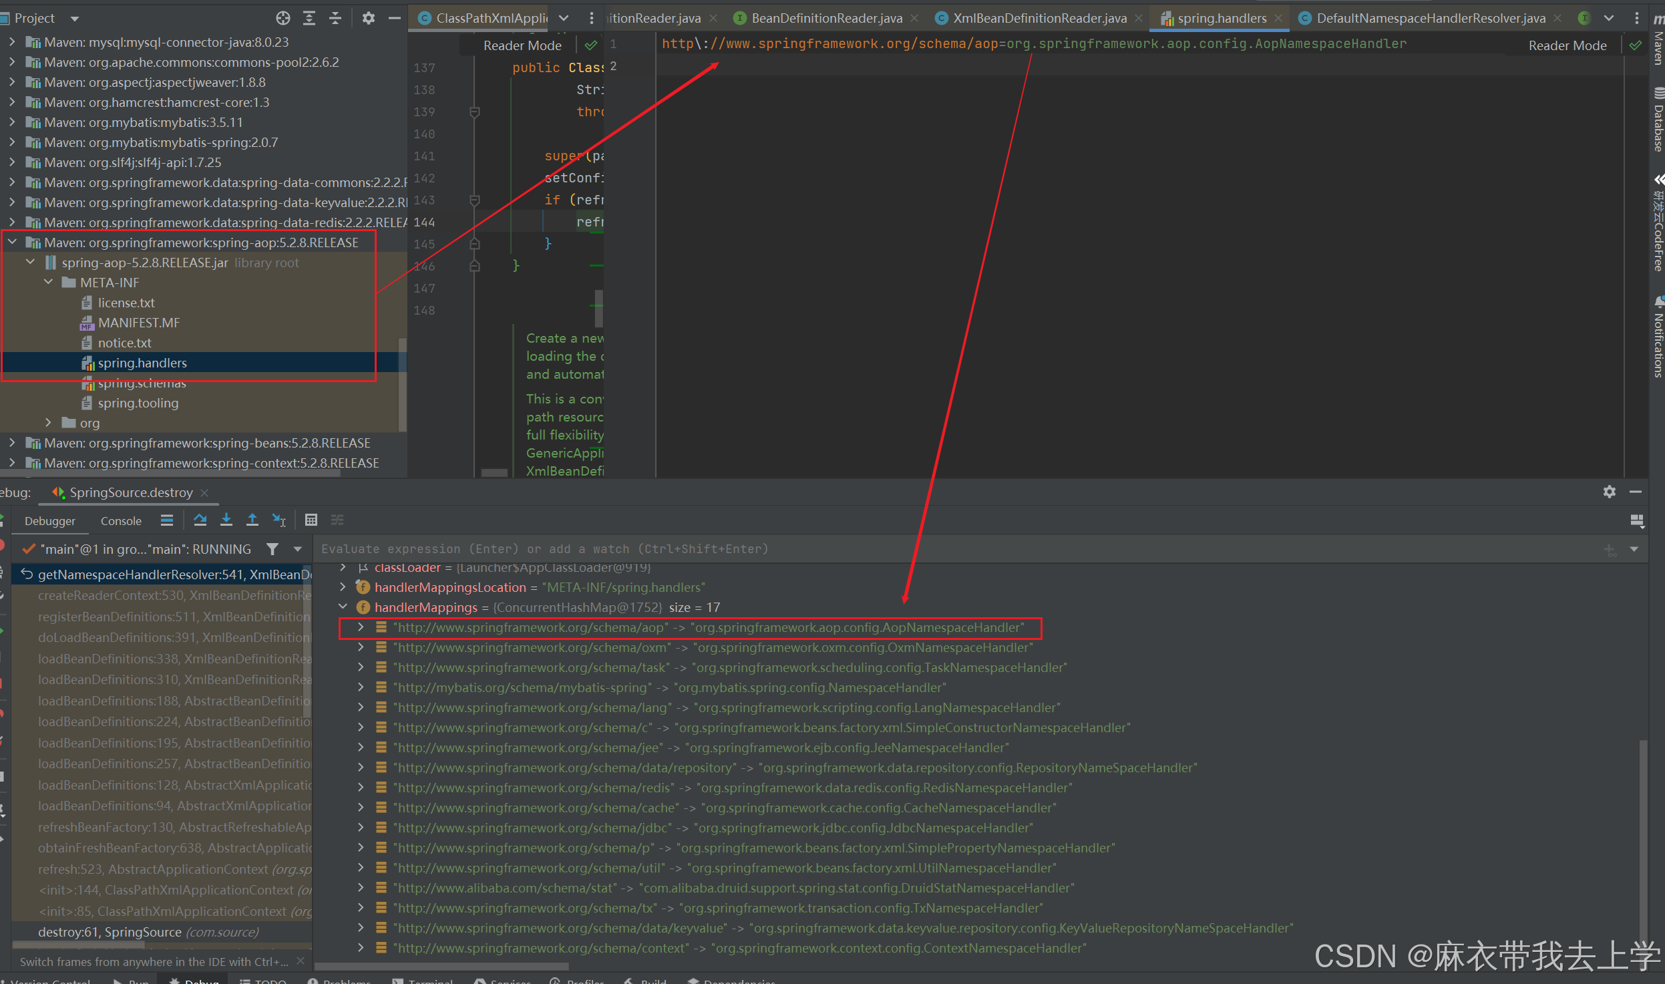Open the watch history dropdown arrow
This screenshot has width=1665, height=984.
pos(1634,549)
